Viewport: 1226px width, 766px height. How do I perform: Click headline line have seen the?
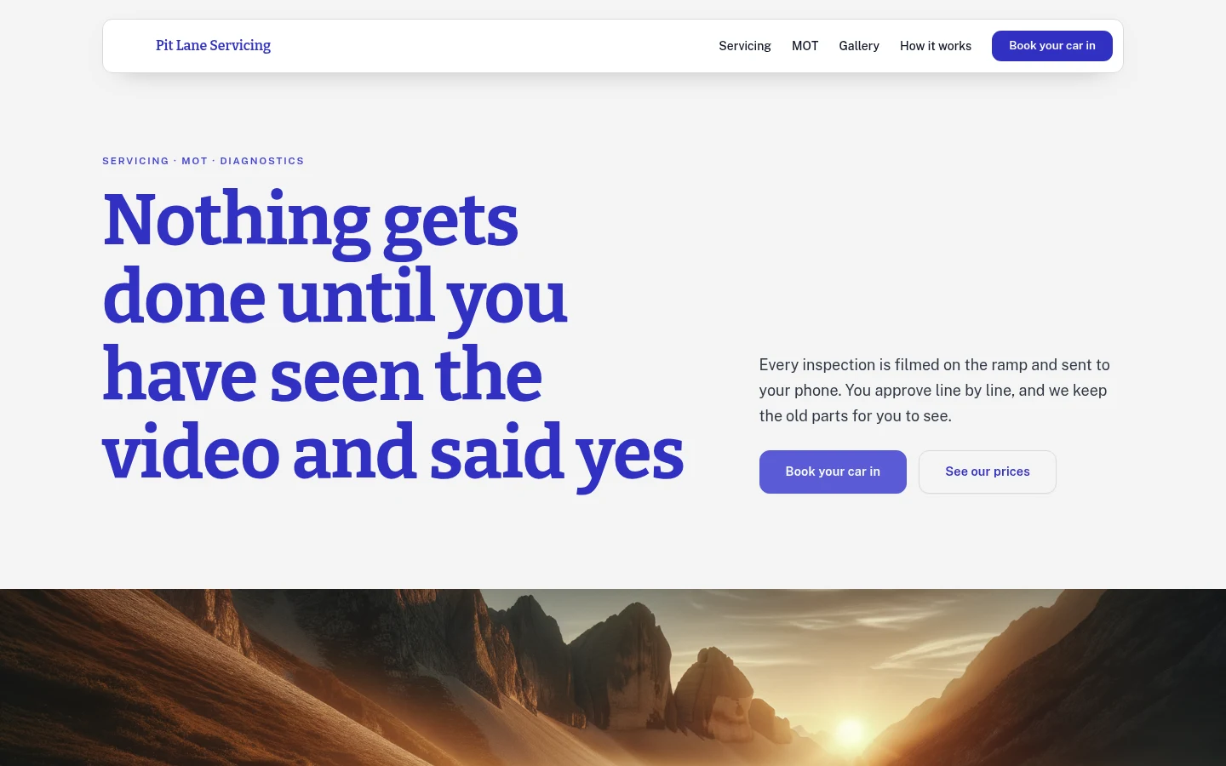tap(323, 374)
